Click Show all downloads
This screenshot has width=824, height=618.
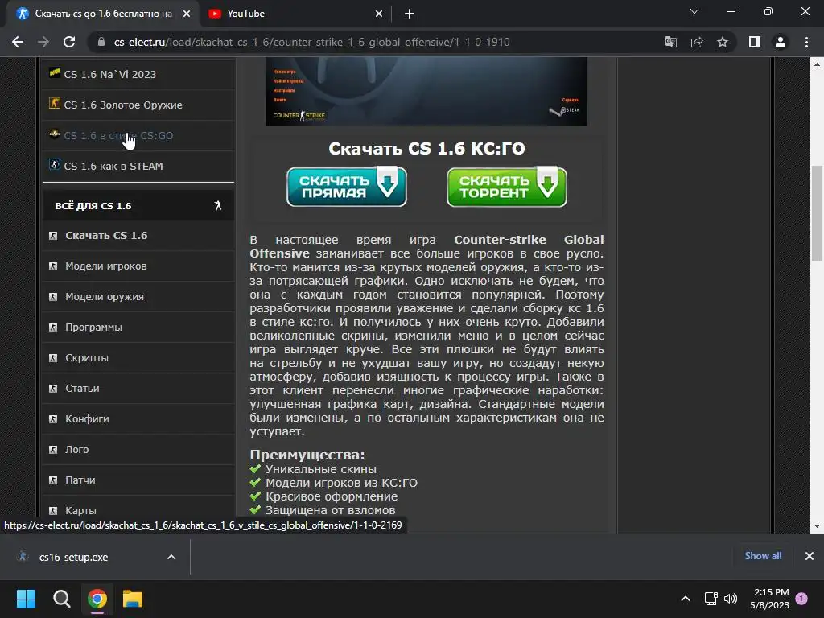763,556
